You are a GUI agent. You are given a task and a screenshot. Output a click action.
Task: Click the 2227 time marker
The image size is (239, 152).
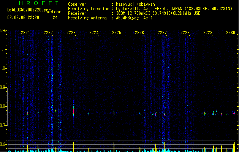point(162,33)
